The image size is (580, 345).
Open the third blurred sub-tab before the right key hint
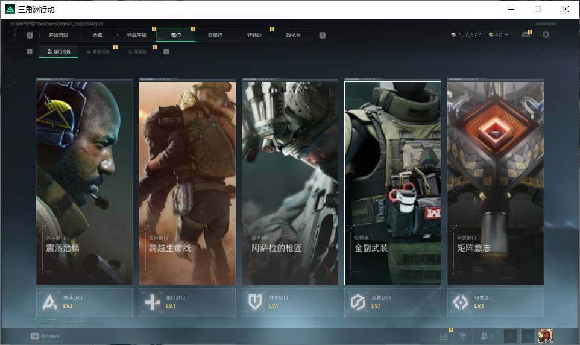click(137, 52)
